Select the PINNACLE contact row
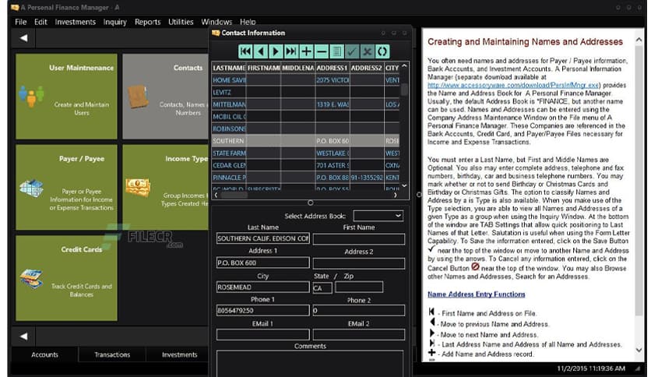The height and width of the screenshot is (377, 651). [305, 178]
